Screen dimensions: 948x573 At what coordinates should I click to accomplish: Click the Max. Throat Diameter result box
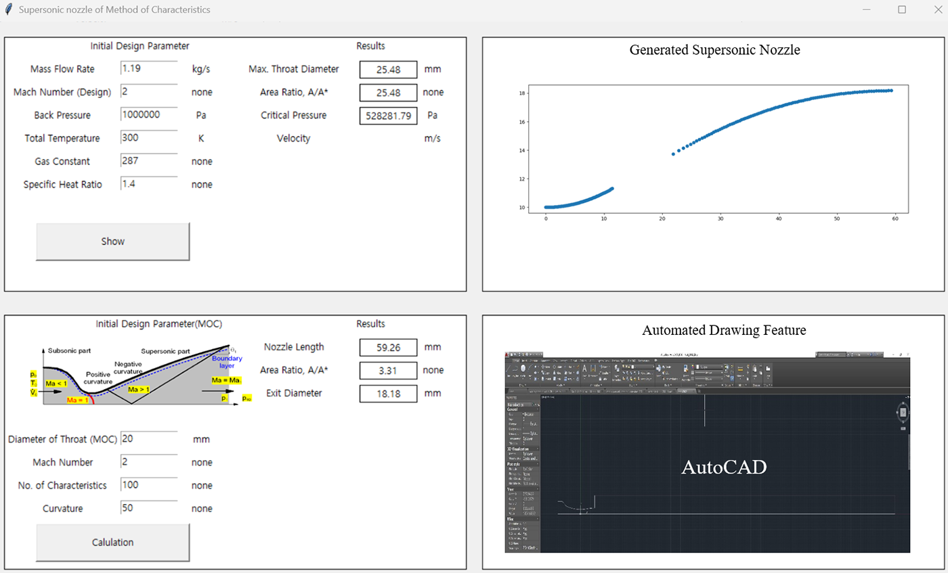(388, 70)
